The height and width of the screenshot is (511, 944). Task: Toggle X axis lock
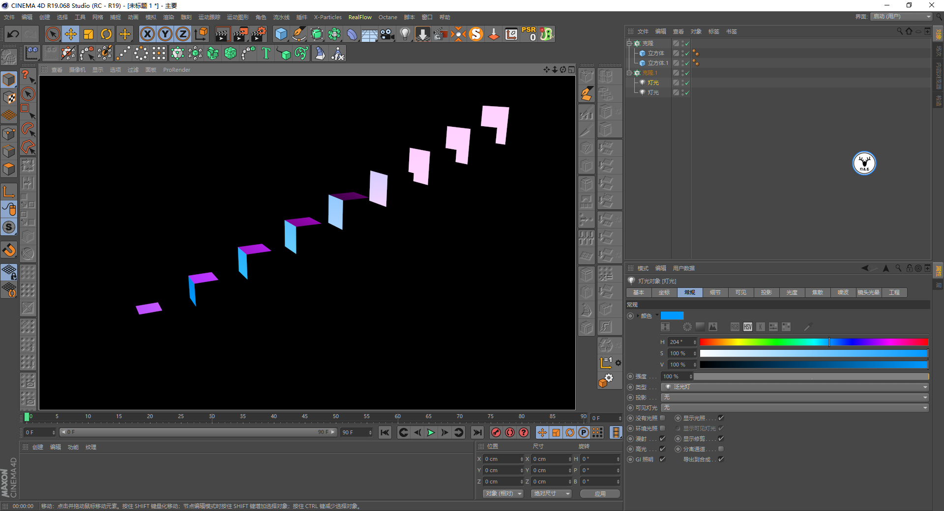click(x=147, y=34)
